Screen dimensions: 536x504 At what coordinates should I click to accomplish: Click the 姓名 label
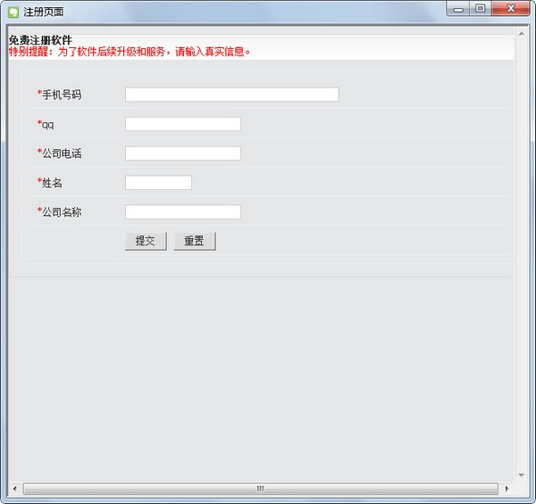[52, 183]
